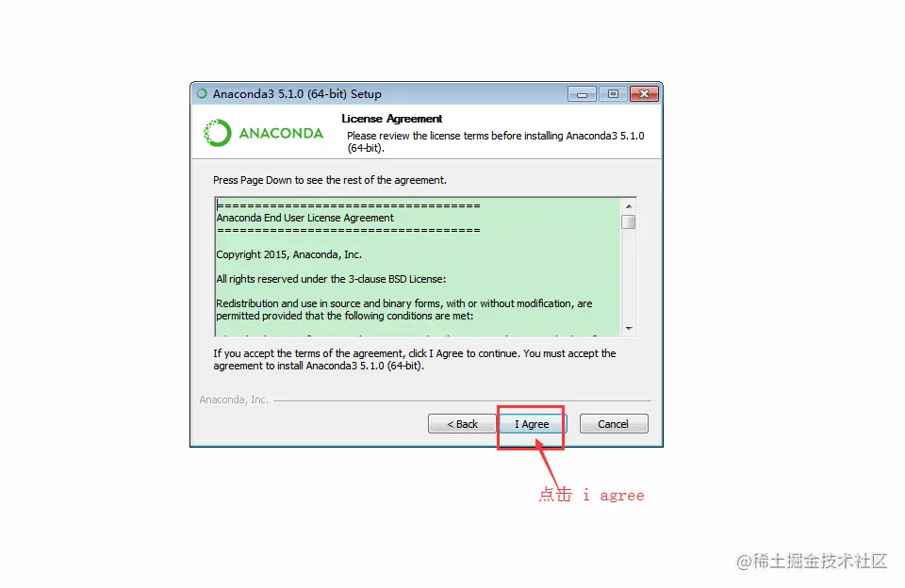The image size is (905, 588).
Task: Select the Anaconda End User License Agreement line
Action: (x=304, y=218)
